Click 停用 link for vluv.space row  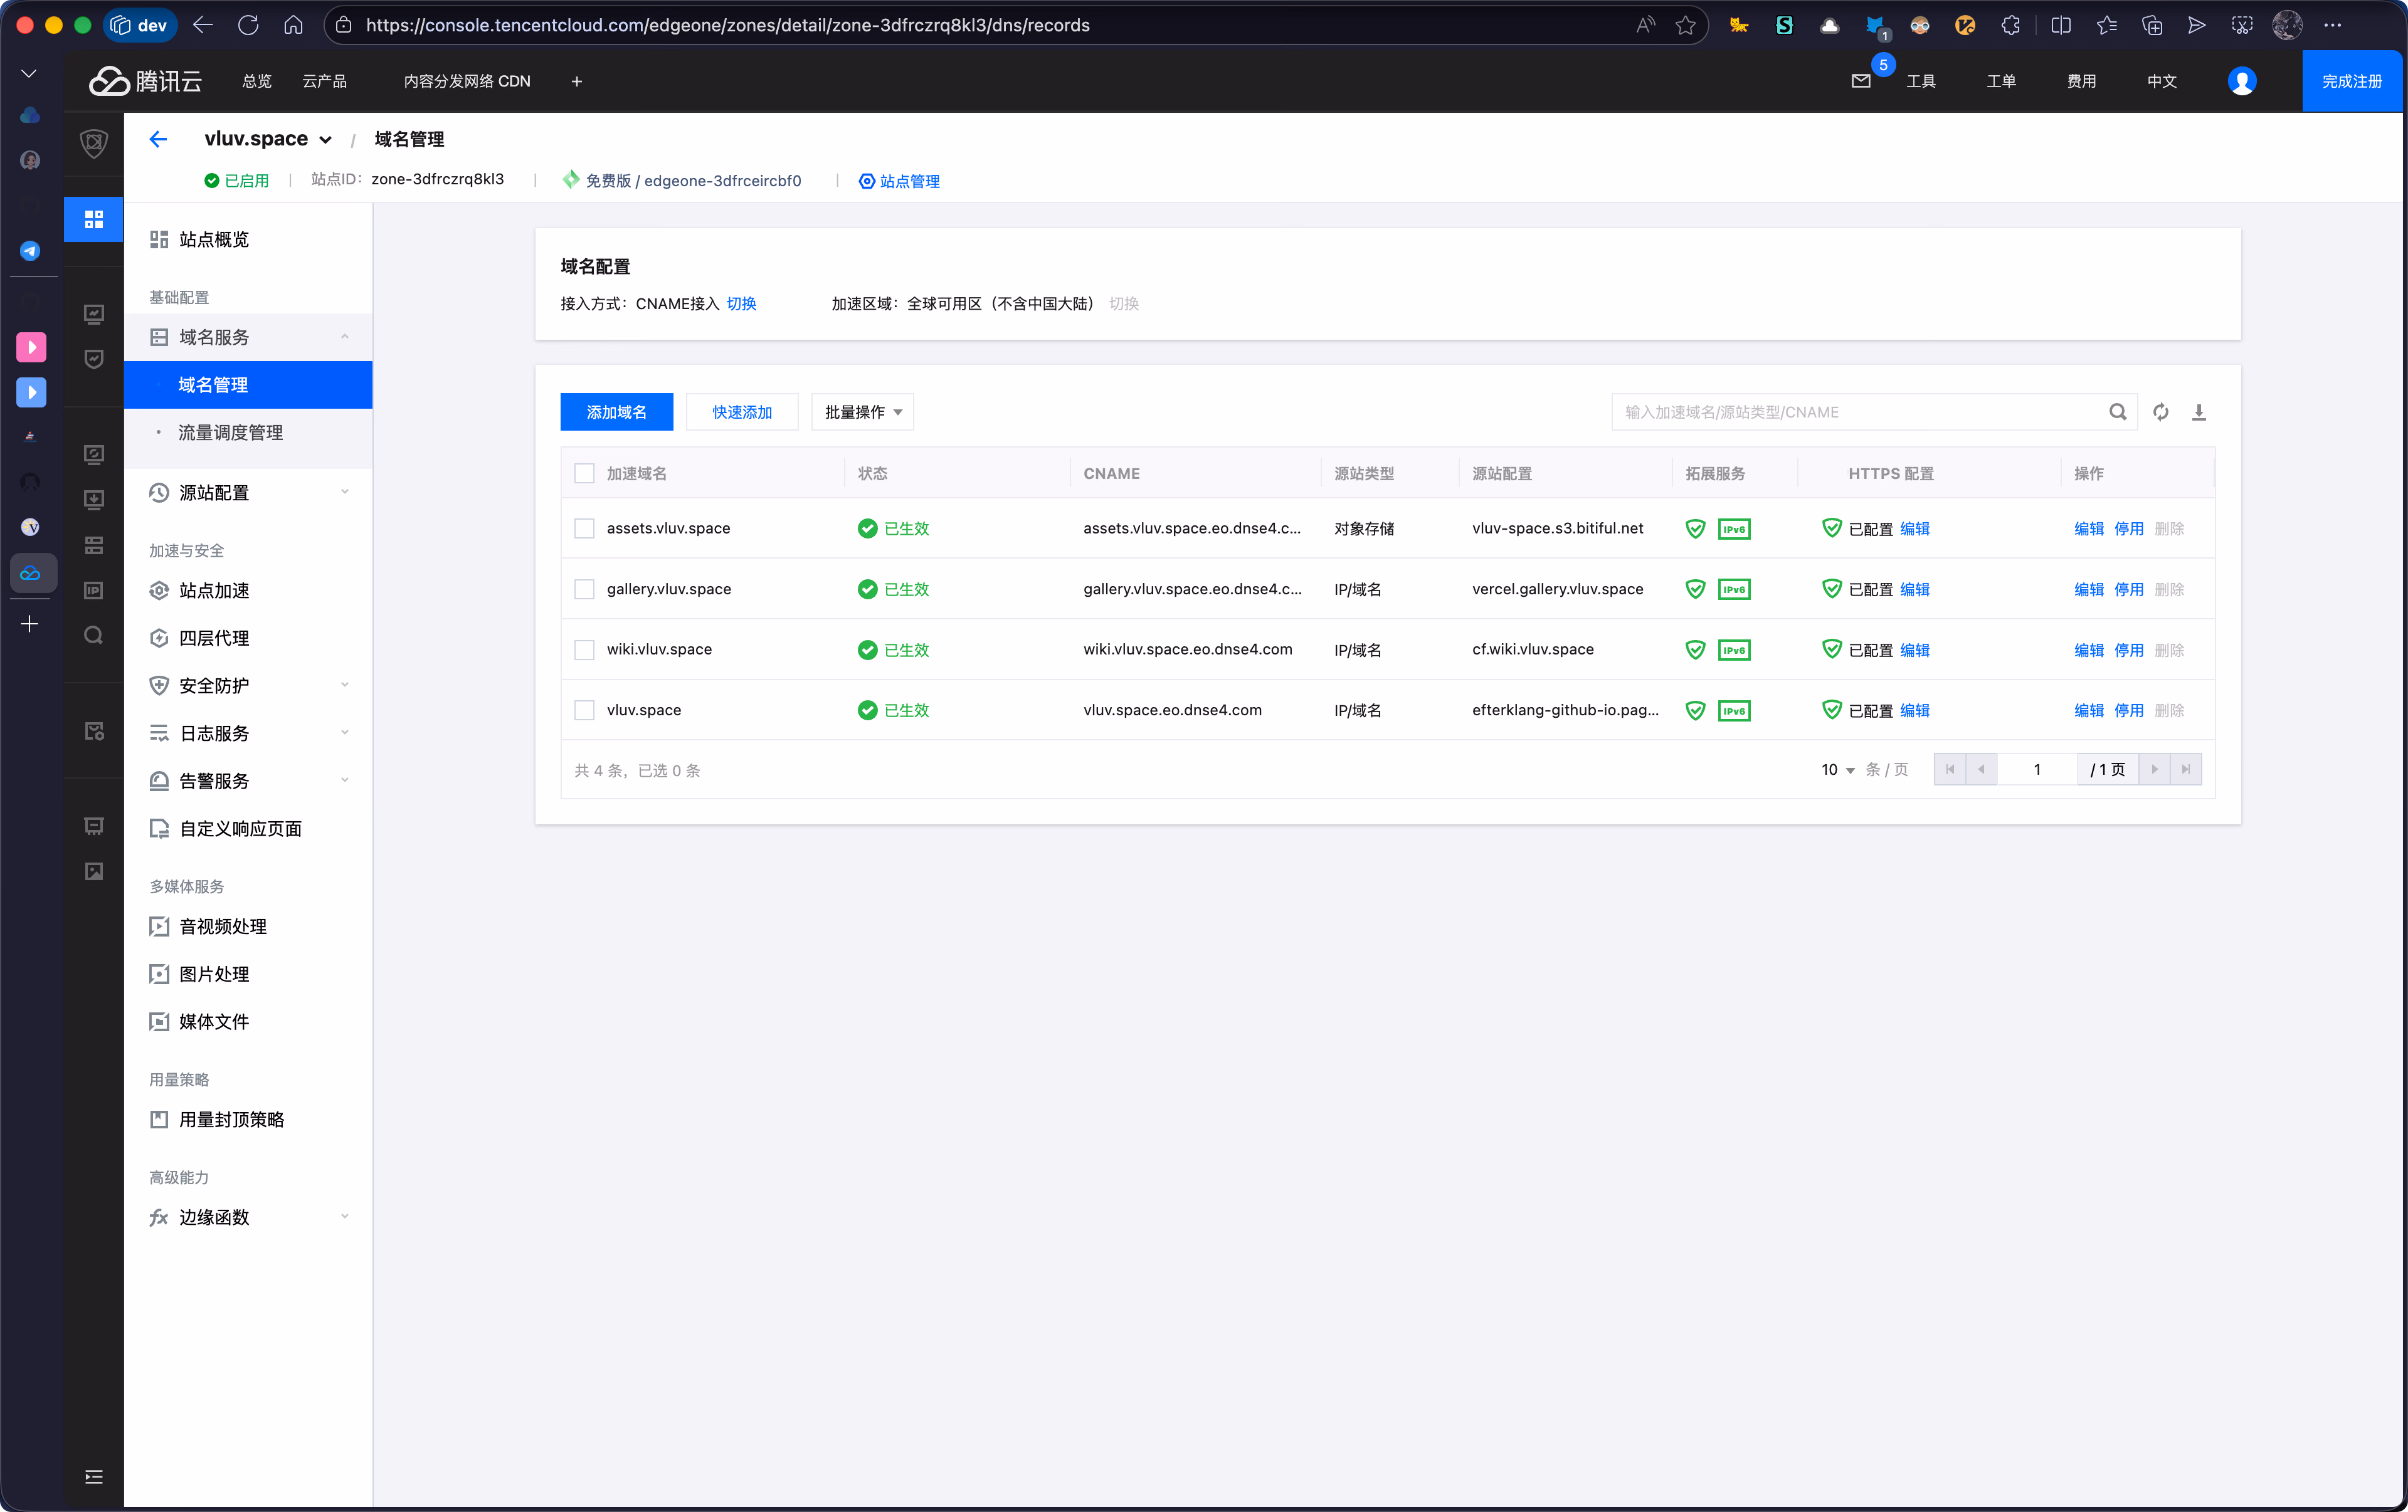pyautogui.click(x=2128, y=710)
